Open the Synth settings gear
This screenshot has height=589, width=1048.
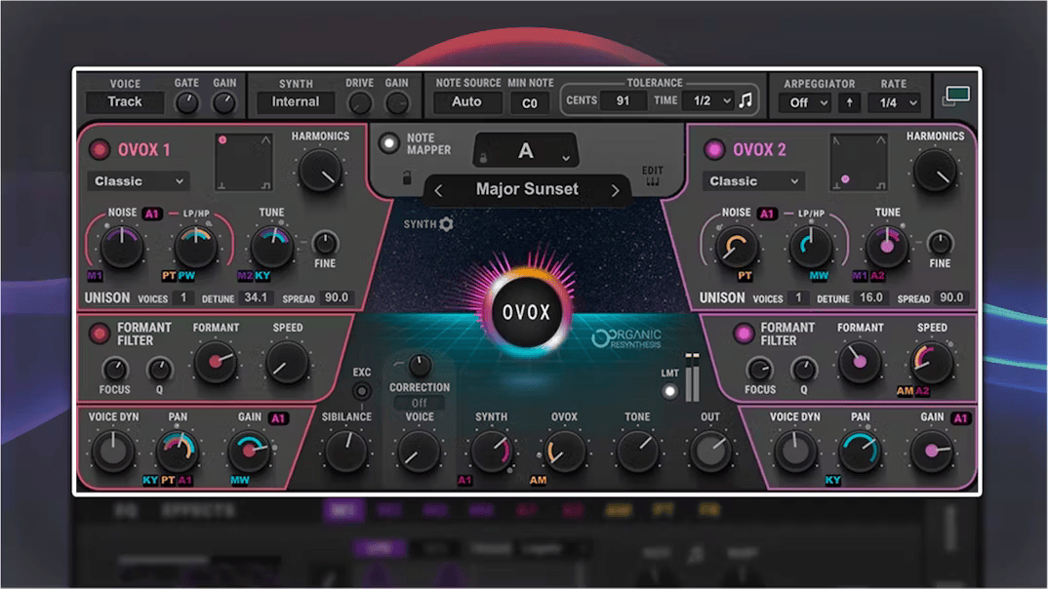[446, 224]
